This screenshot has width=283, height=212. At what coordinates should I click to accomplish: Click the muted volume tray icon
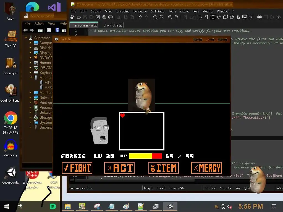[x=229, y=206]
